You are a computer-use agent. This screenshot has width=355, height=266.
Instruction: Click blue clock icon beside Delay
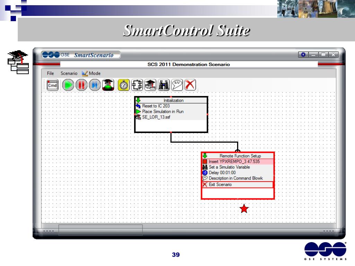click(205, 172)
